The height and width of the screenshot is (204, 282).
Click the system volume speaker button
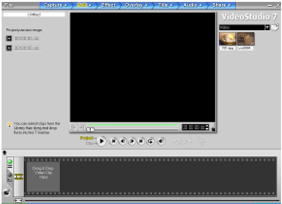tap(161, 141)
